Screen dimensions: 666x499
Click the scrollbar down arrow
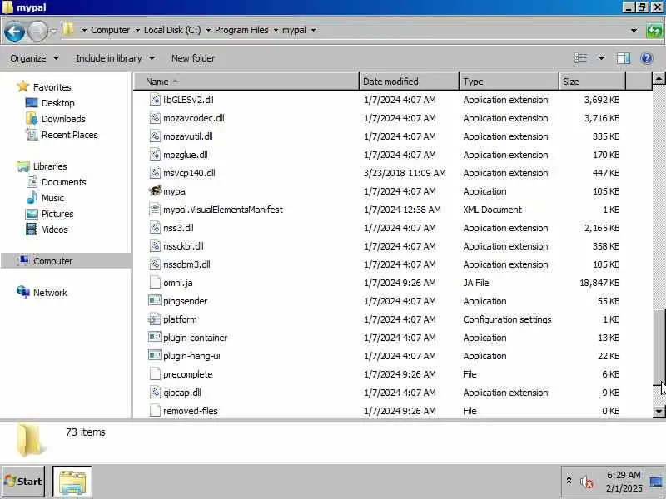click(x=659, y=411)
